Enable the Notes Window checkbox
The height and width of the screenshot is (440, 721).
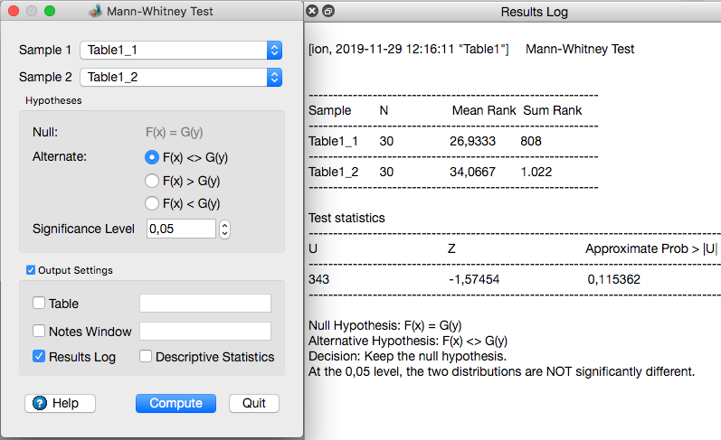click(x=39, y=331)
